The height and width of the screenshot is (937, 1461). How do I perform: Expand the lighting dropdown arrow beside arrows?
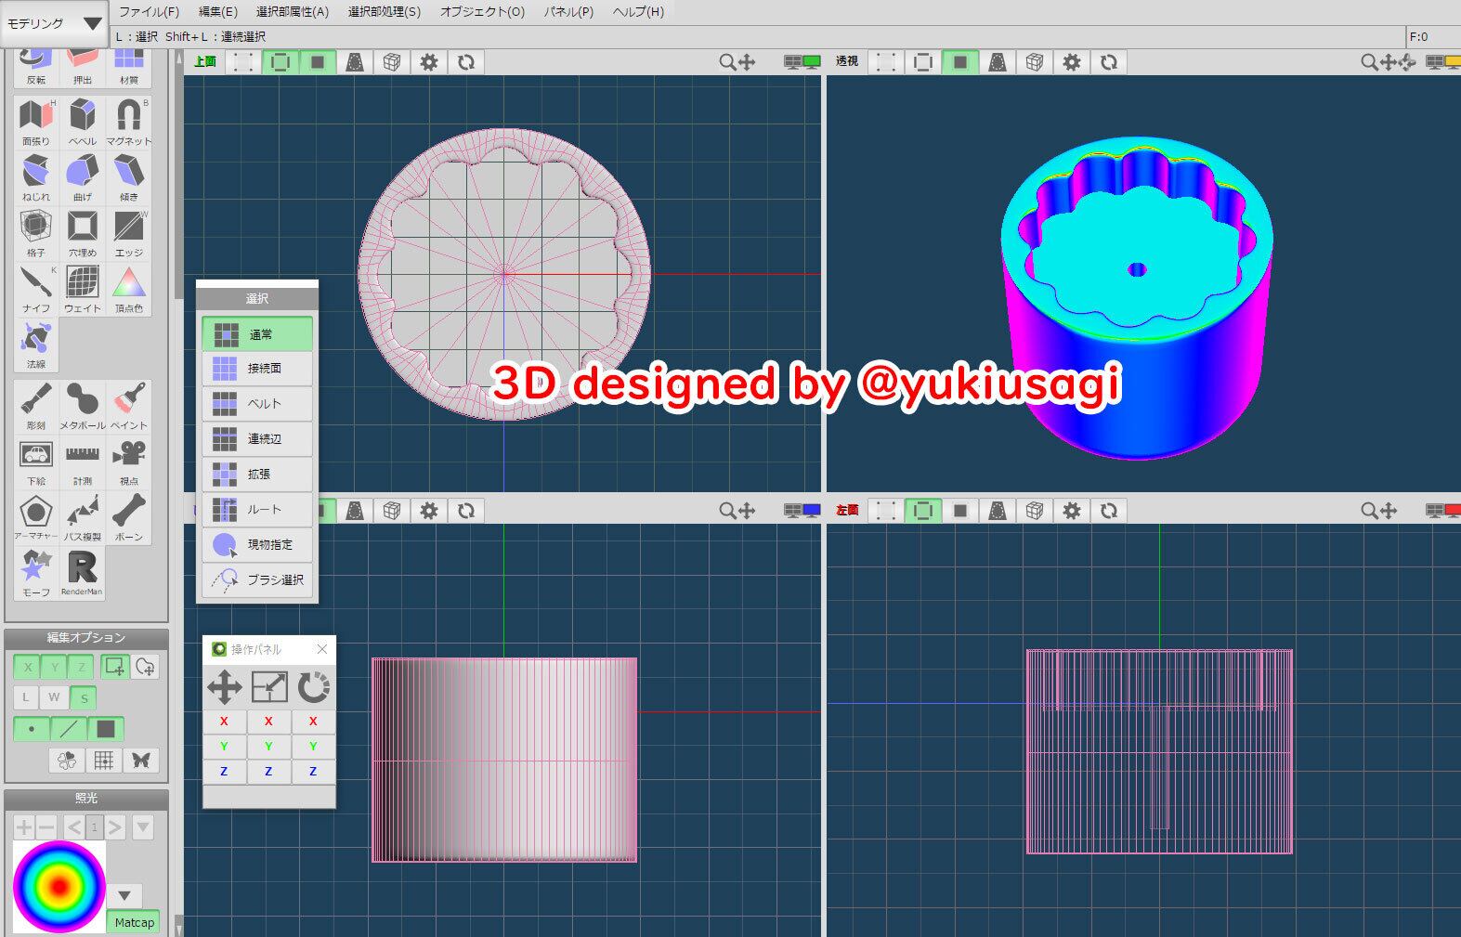tap(143, 826)
